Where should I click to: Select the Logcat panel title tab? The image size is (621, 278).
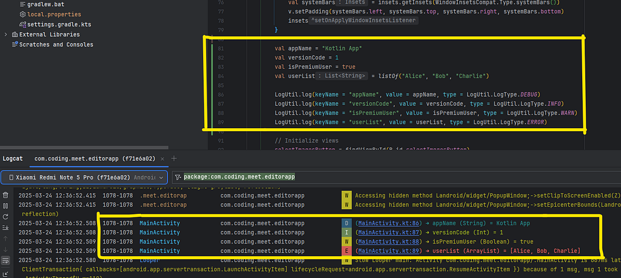(x=13, y=159)
